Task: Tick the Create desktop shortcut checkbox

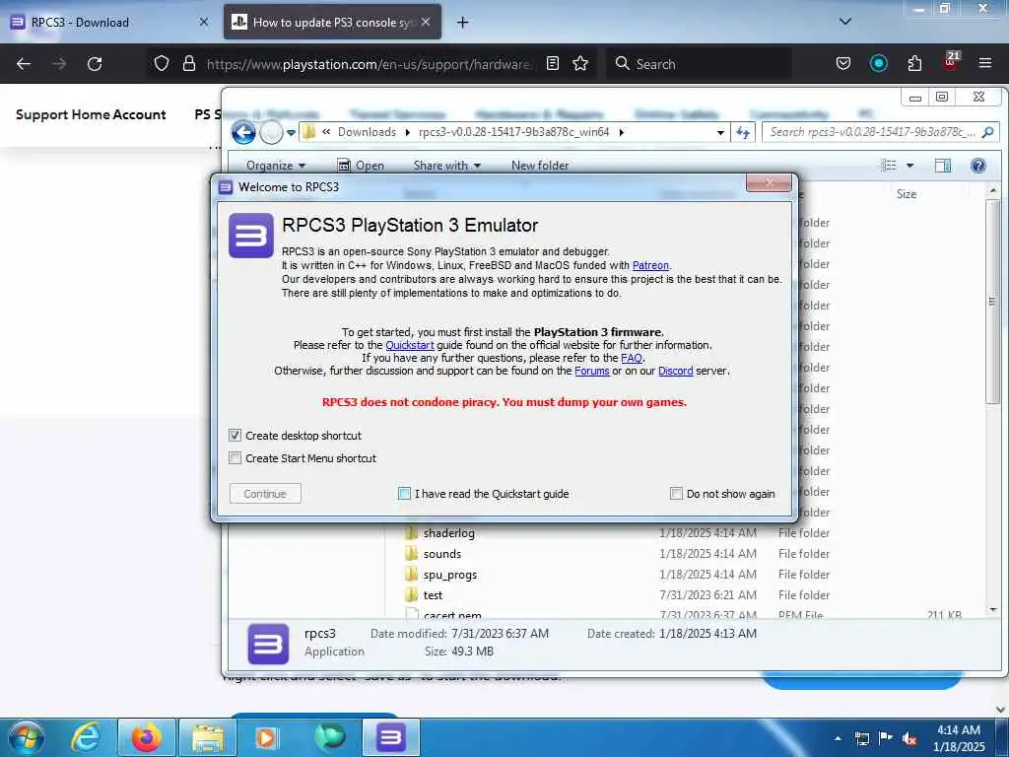Action: (235, 435)
